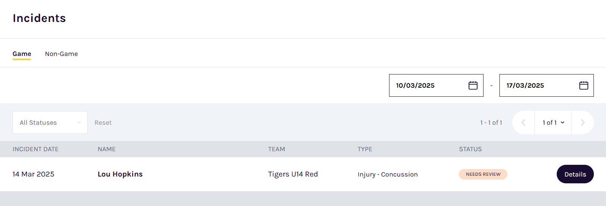606x206 pixels.
Task: Open the 1 of 1 page selector
Action: pyautogui.click(x=553, y=122)
